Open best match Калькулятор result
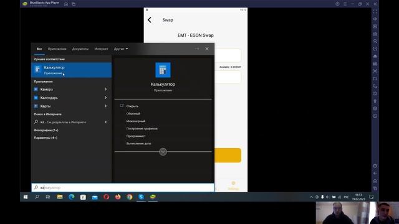The image size is (399, 224). click(71, 70)
